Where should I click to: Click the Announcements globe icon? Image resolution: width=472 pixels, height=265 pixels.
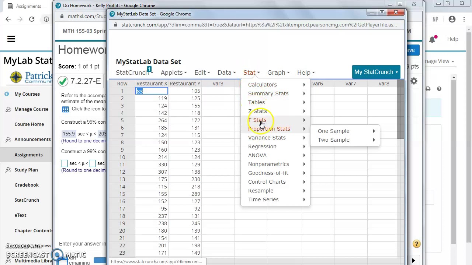[x=8, y=139]
